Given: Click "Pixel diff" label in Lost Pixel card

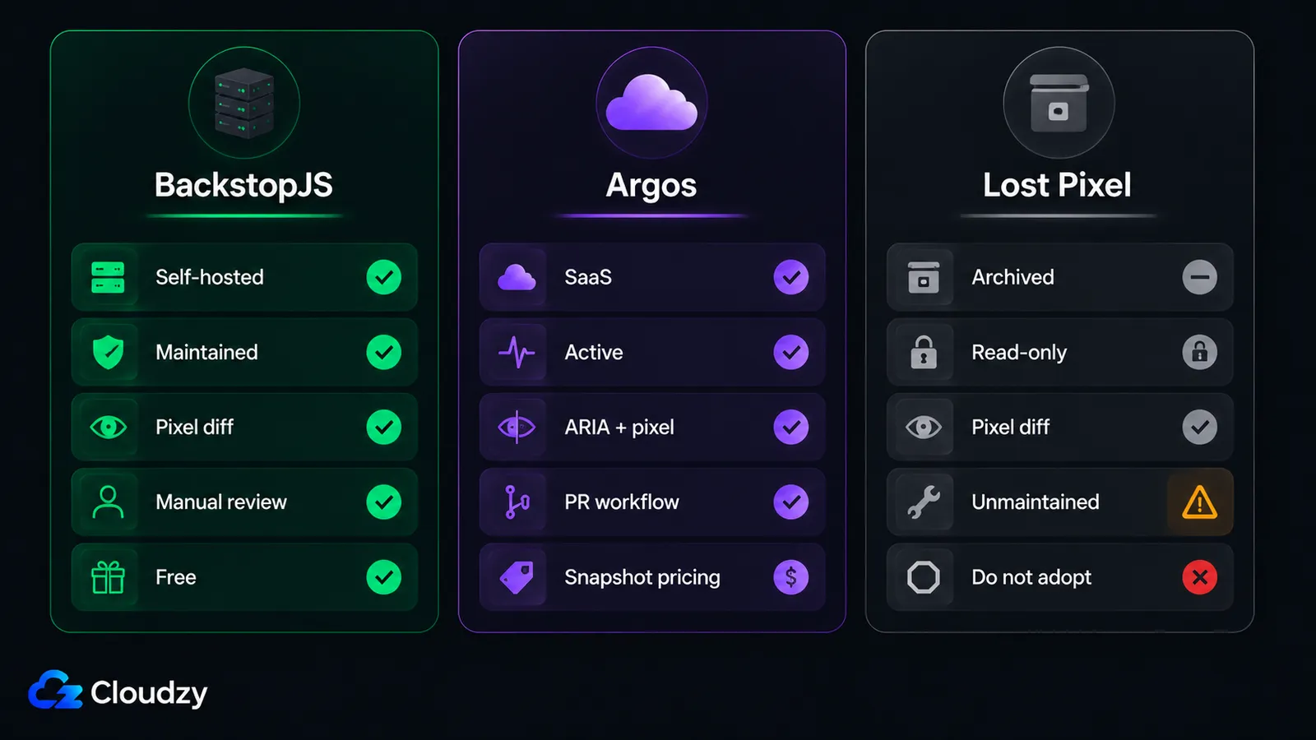Looking at the screenshot, I should pyautogui.click(x=1011, y=427).
